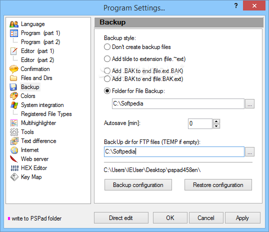The image size is (269, 232).
Task: Click the Backup floppy disk icon
Action: (x=13, y=87)
